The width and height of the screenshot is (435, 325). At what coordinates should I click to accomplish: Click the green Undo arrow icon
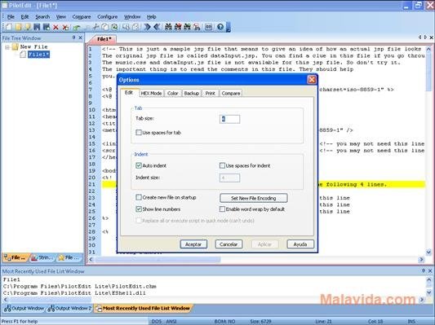coord(77,27)
